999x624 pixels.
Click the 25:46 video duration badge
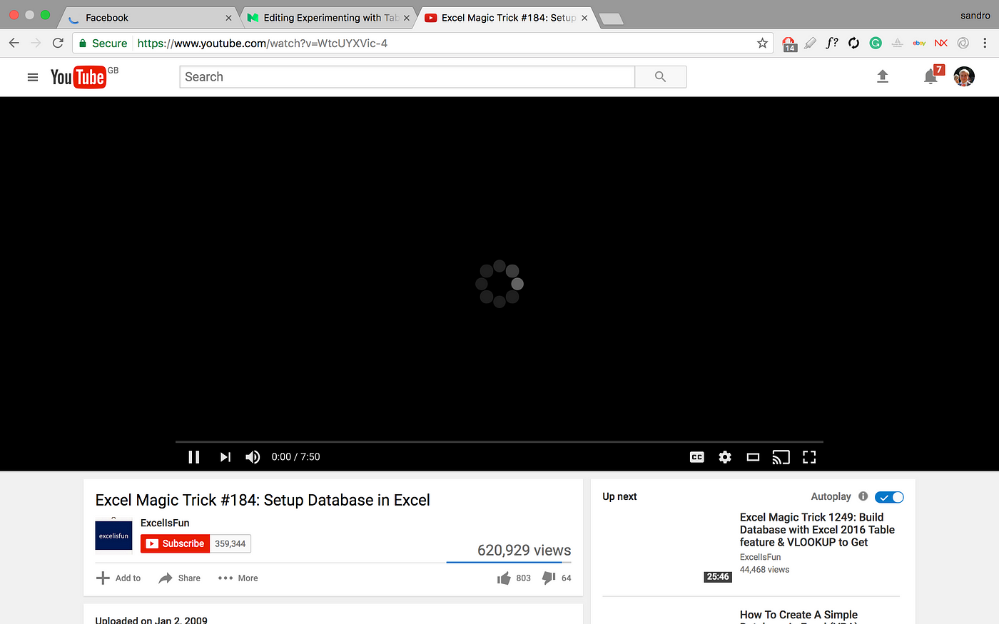(x=718, y=577)
